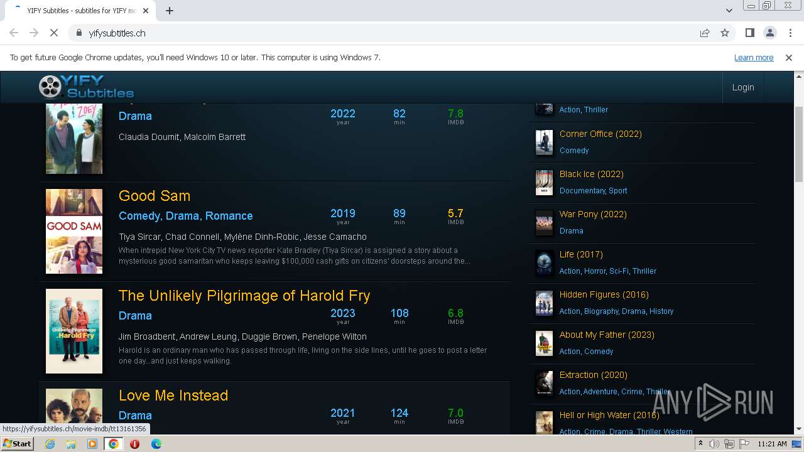The height and width of the screenshot is (452, 804).
Task: Open Extraction (2020) link
Action: pyautogui.click(x=594, y=375)
